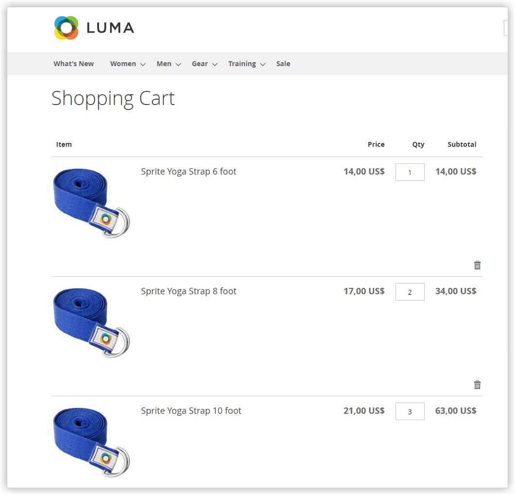The image size is (515, 495).
Task: Click the search box at top right
Action: [x=506, y=28]
